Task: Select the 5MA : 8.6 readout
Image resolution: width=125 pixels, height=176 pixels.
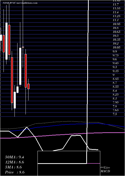Action: (13, 167)
